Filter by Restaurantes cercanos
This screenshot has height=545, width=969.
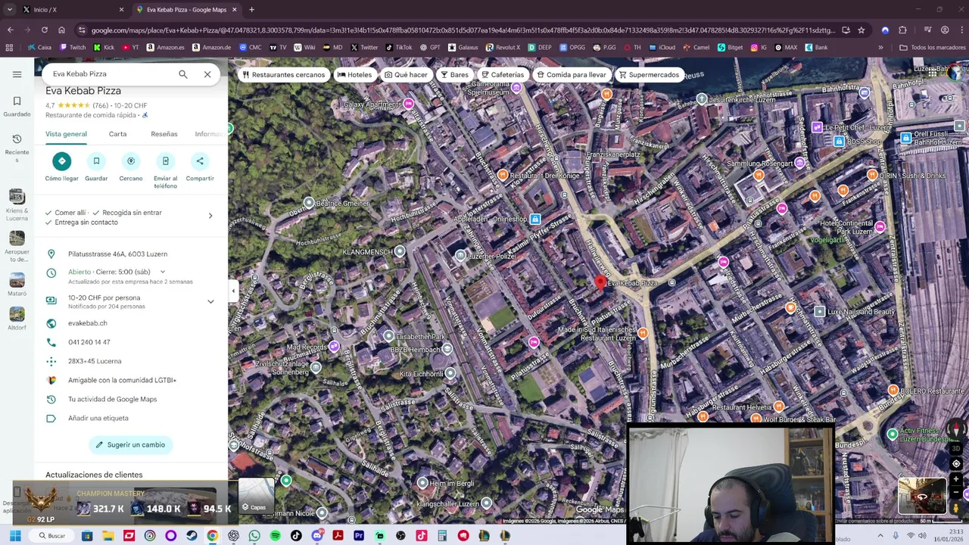(x=283, y=75)
